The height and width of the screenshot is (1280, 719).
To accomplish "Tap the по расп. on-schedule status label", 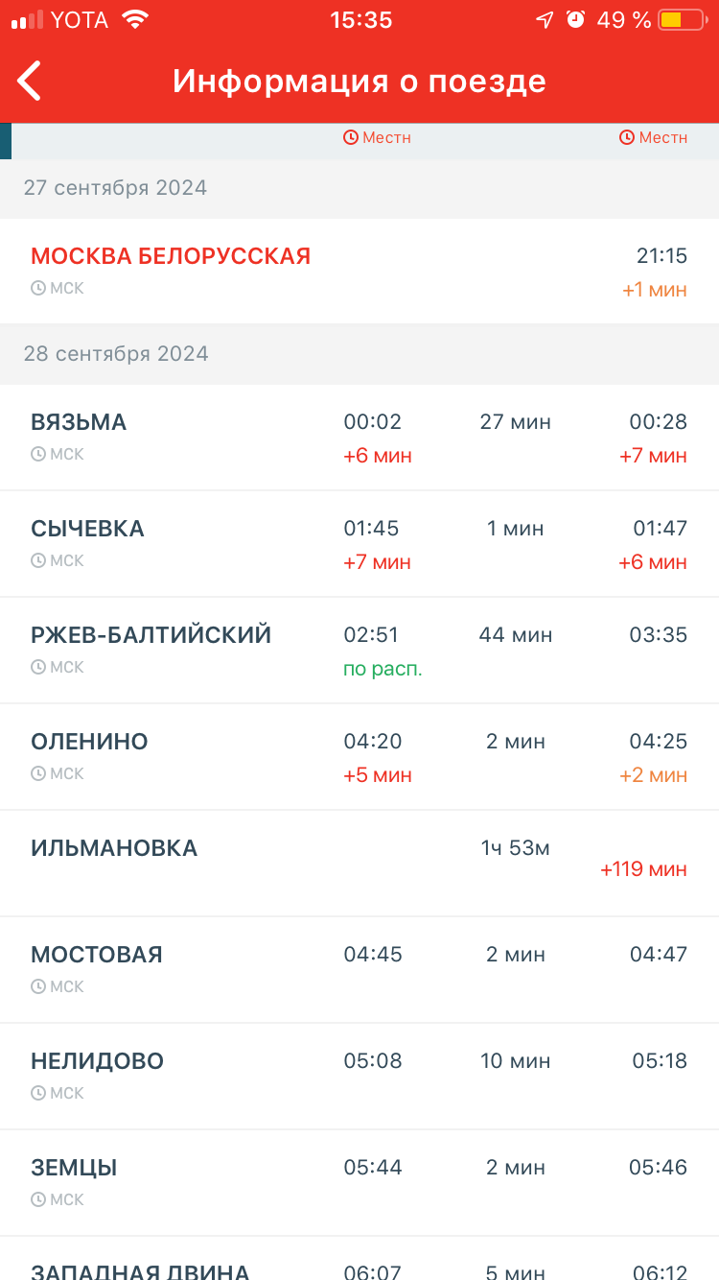I will 383,670.
